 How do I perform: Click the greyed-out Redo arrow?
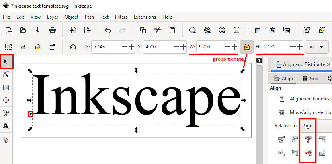click(122, 30)
